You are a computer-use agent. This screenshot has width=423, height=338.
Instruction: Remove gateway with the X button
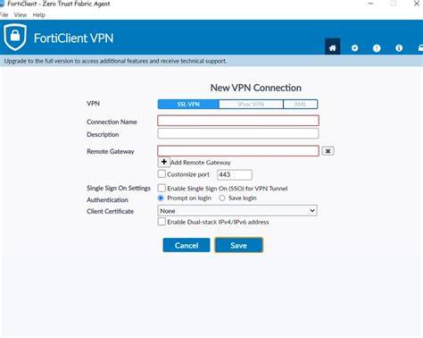click(328, 151)
